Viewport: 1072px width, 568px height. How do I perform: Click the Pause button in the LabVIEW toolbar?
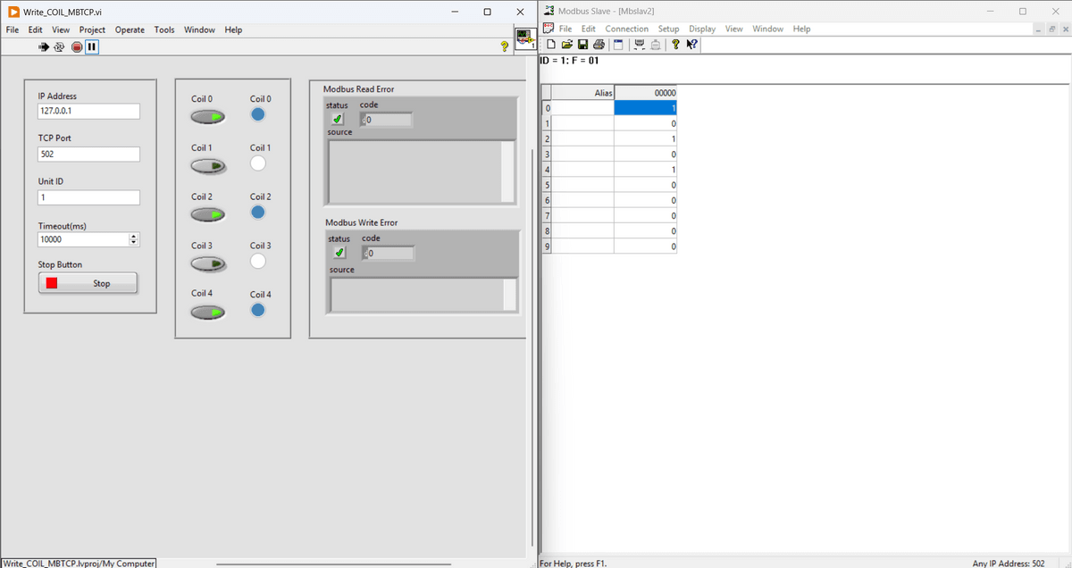tap(92, 46)
